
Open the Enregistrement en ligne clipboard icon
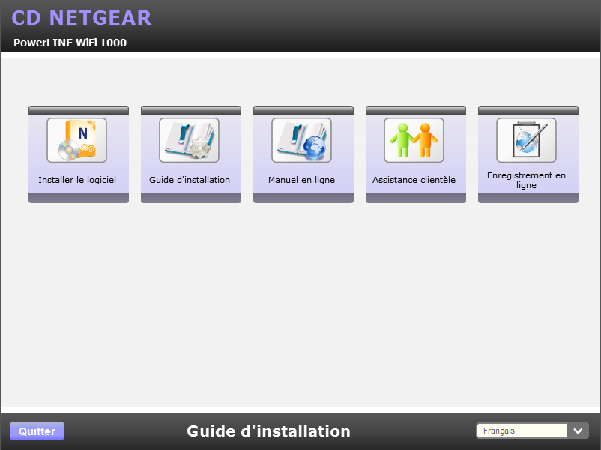pyautogui.click(x=526, y=140)
